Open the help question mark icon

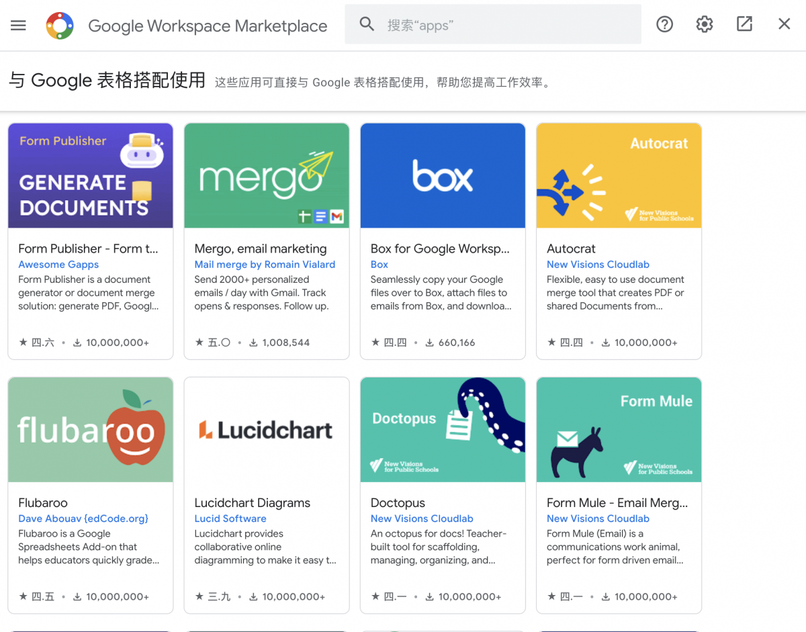[665, 25]
